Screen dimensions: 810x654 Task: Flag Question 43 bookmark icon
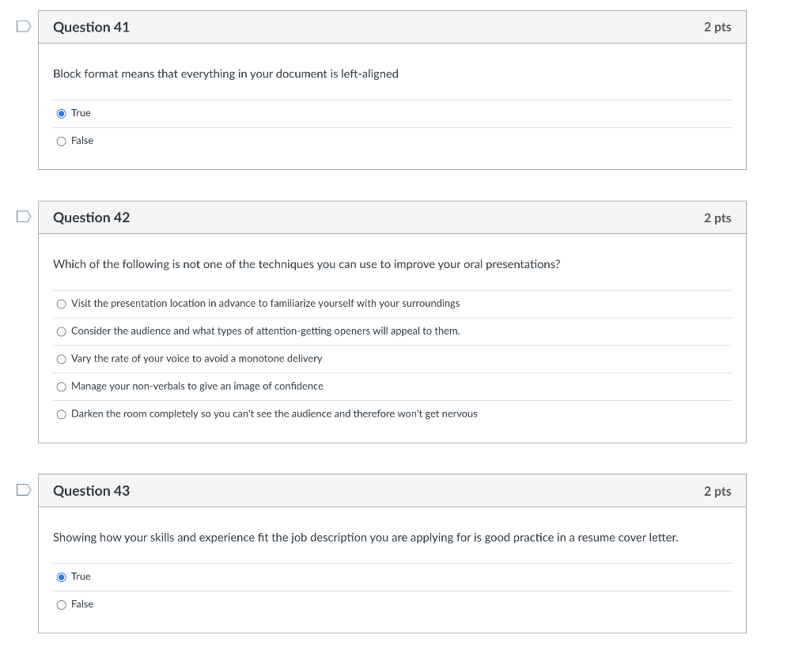(24, 490)
